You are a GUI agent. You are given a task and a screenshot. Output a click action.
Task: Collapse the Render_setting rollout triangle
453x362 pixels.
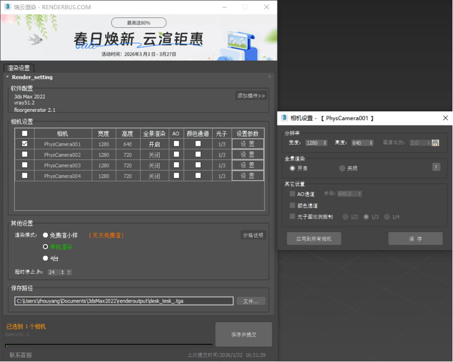click(x=8, y=77)
